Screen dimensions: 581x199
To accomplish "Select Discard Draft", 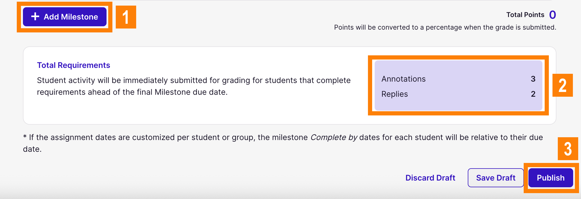I will click(430, 178).
